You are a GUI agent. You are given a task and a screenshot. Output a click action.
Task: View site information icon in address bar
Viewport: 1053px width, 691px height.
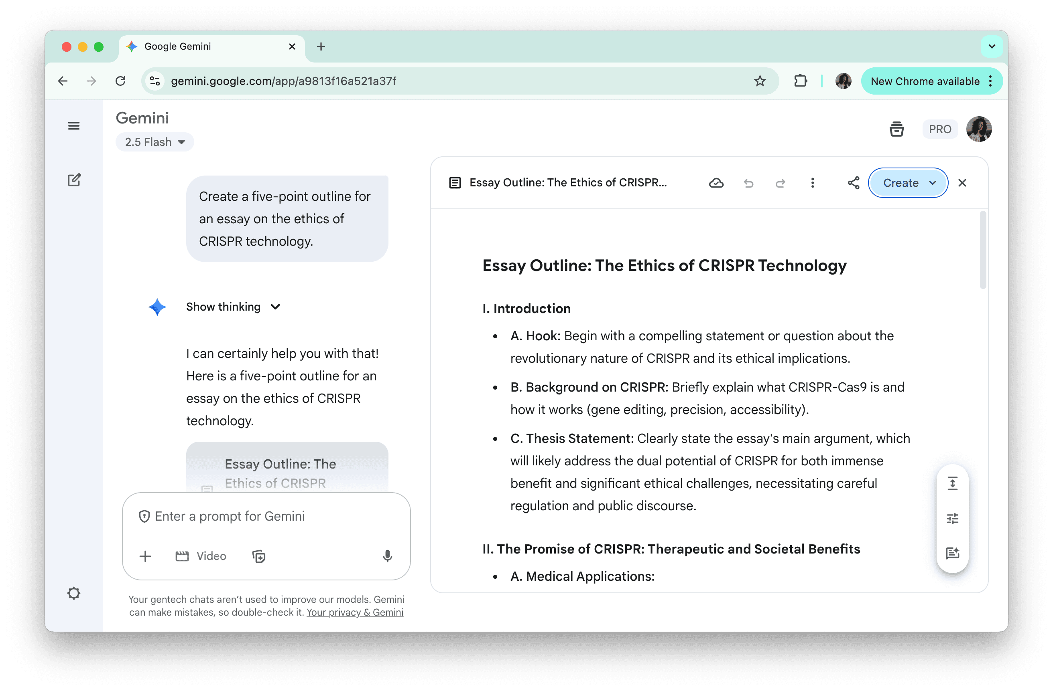tap(155, 81)
